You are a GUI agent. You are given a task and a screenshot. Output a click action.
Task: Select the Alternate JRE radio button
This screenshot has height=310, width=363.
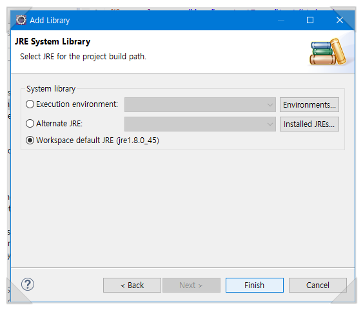point(30,123)
